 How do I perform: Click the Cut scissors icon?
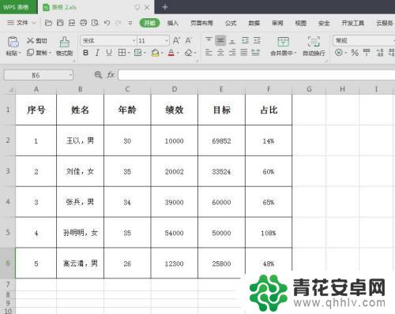[30, 41]
